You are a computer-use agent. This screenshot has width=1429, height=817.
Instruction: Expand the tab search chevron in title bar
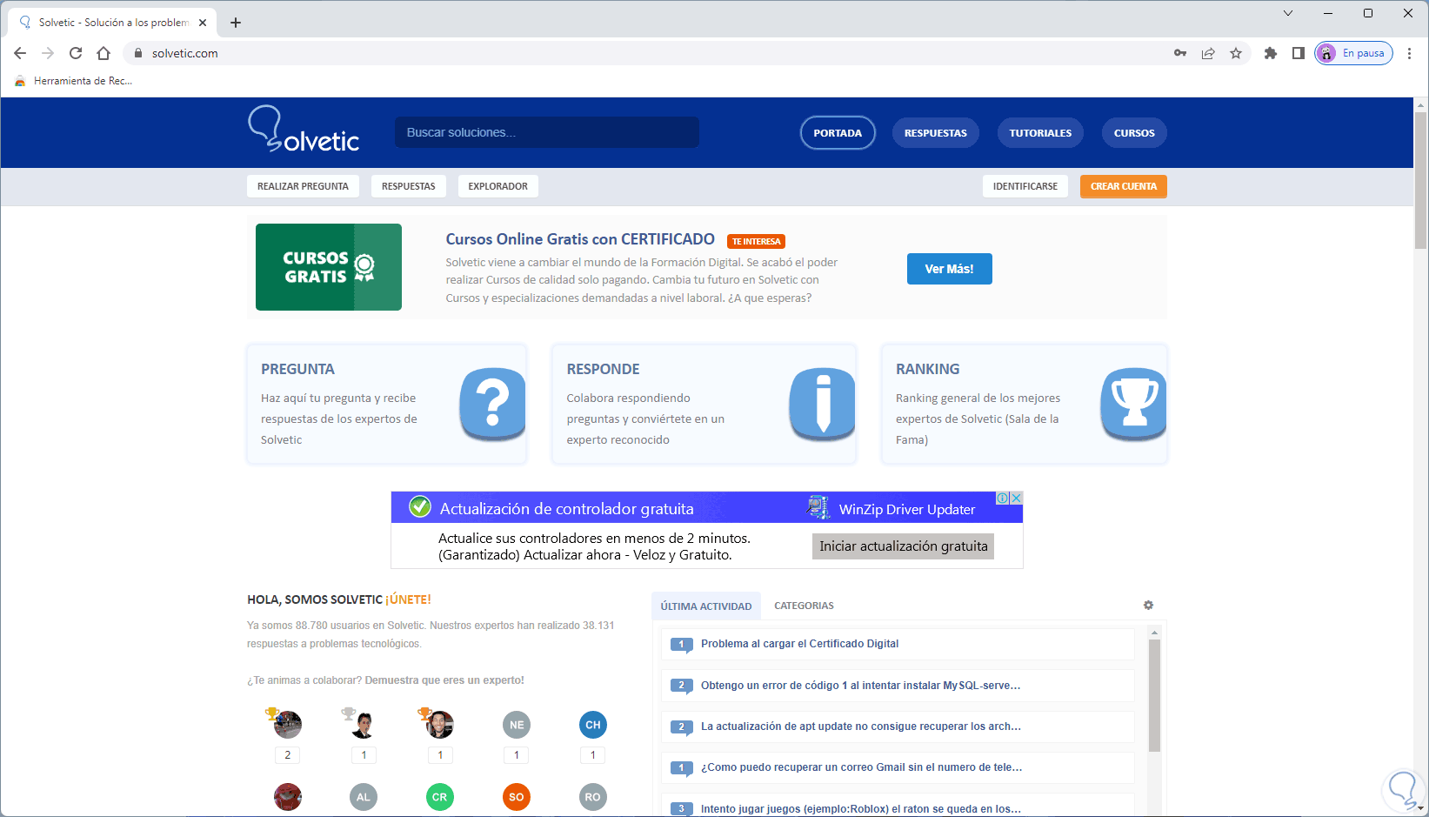1288,13
